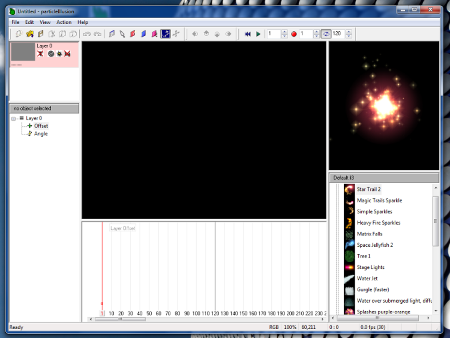The height and width of the screenshot is (338, 450).
Task: Select the Simple Sparkles emitter
Action: point(375,212)
